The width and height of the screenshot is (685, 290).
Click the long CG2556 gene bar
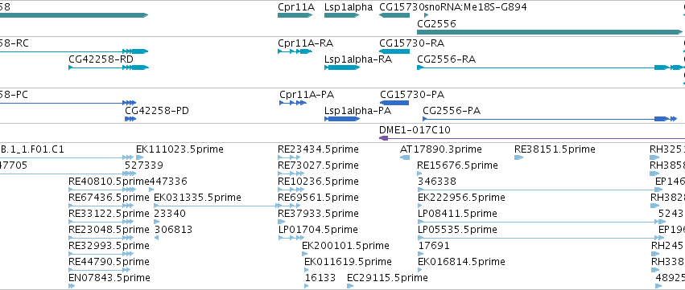(550, 32)
